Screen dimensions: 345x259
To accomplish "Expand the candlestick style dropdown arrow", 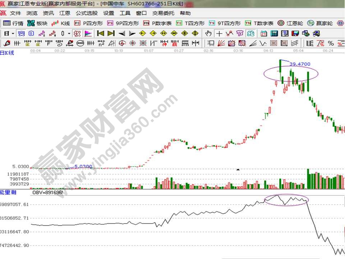I will coord(69,33).
